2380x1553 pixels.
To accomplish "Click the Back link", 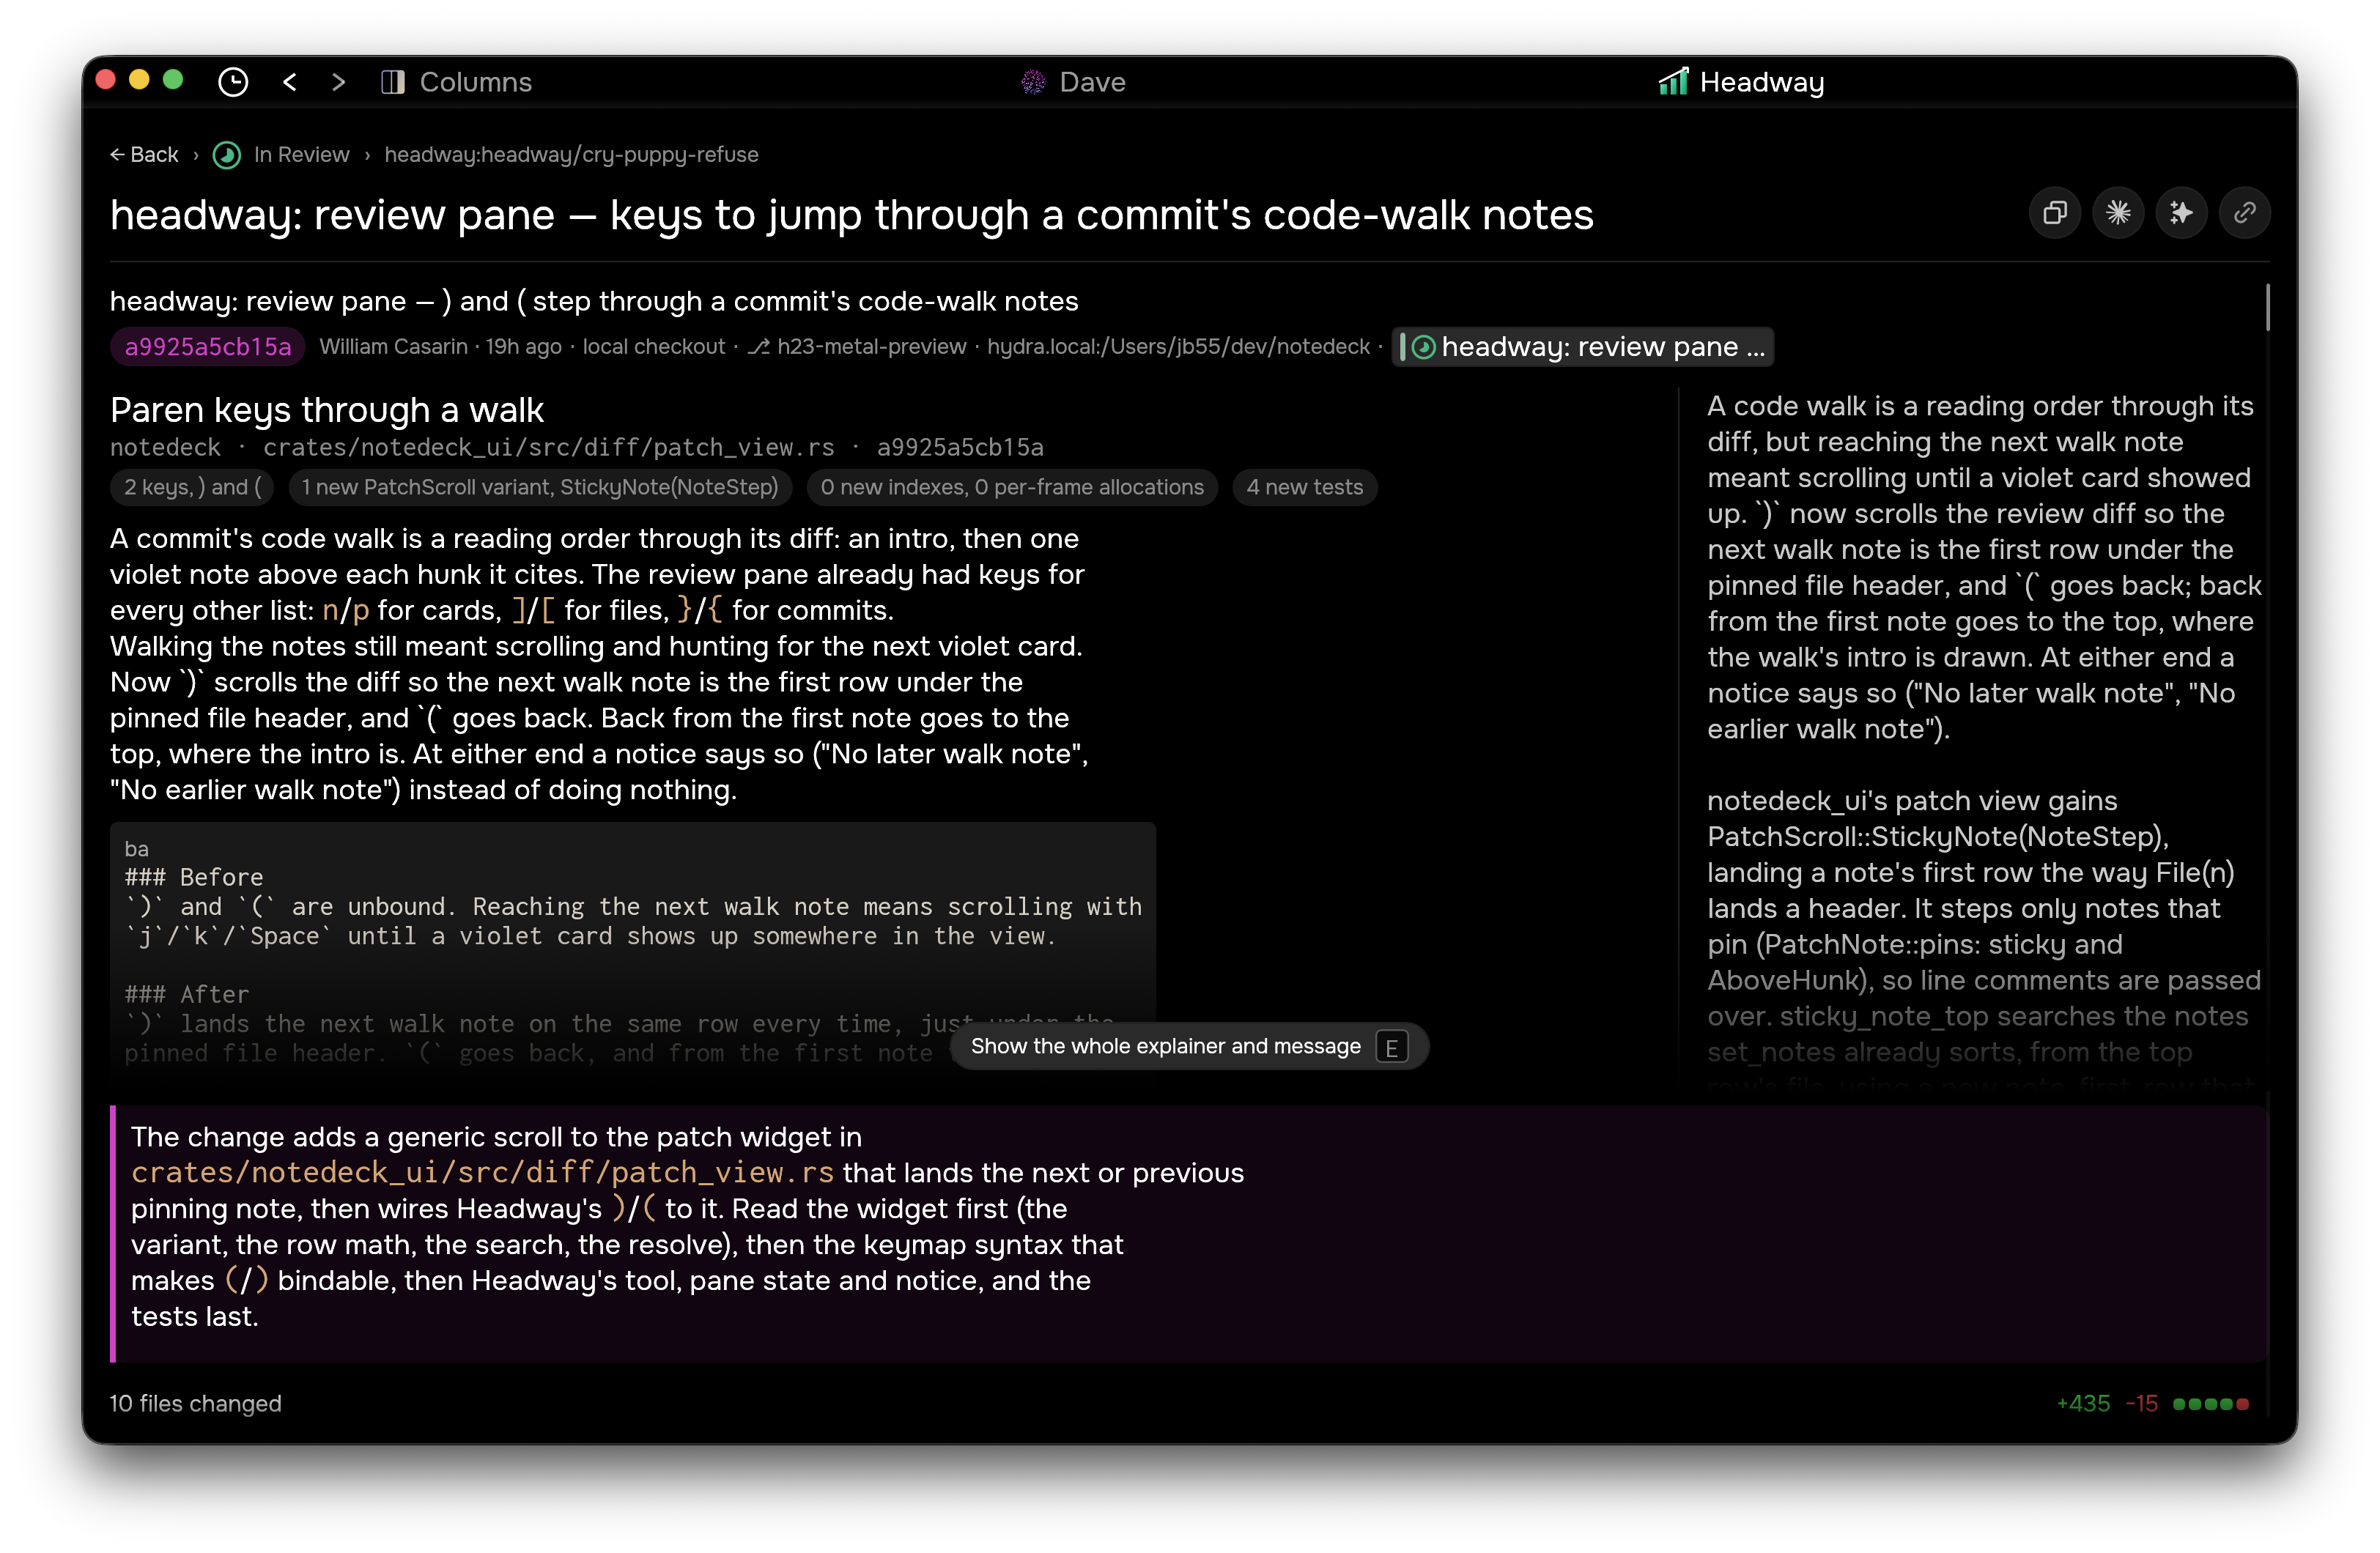I will click(x=144, y=154).
